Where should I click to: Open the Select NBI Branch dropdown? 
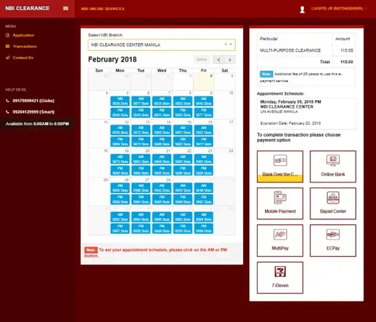click(160, 44)
